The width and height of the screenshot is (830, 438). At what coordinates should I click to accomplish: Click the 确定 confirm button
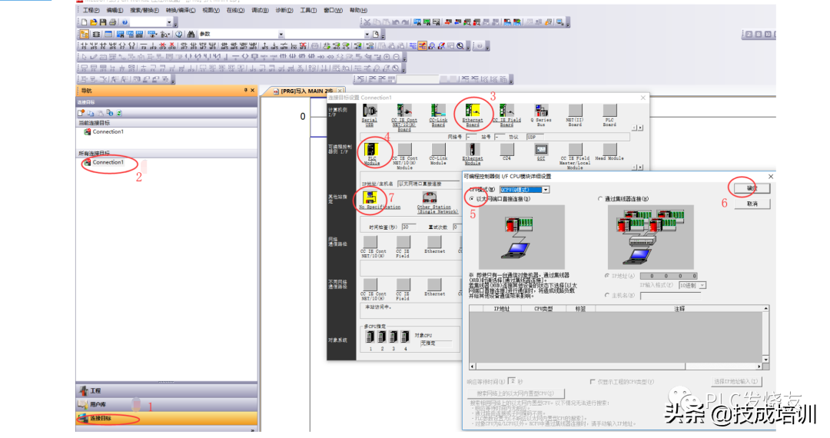click(752, 188)
